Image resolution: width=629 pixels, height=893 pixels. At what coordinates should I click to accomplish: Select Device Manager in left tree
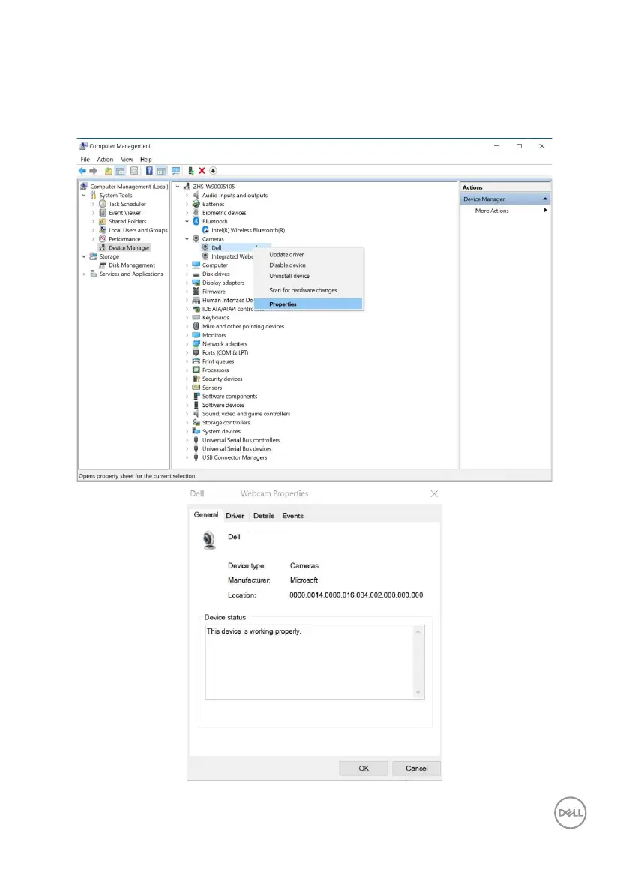129,248
